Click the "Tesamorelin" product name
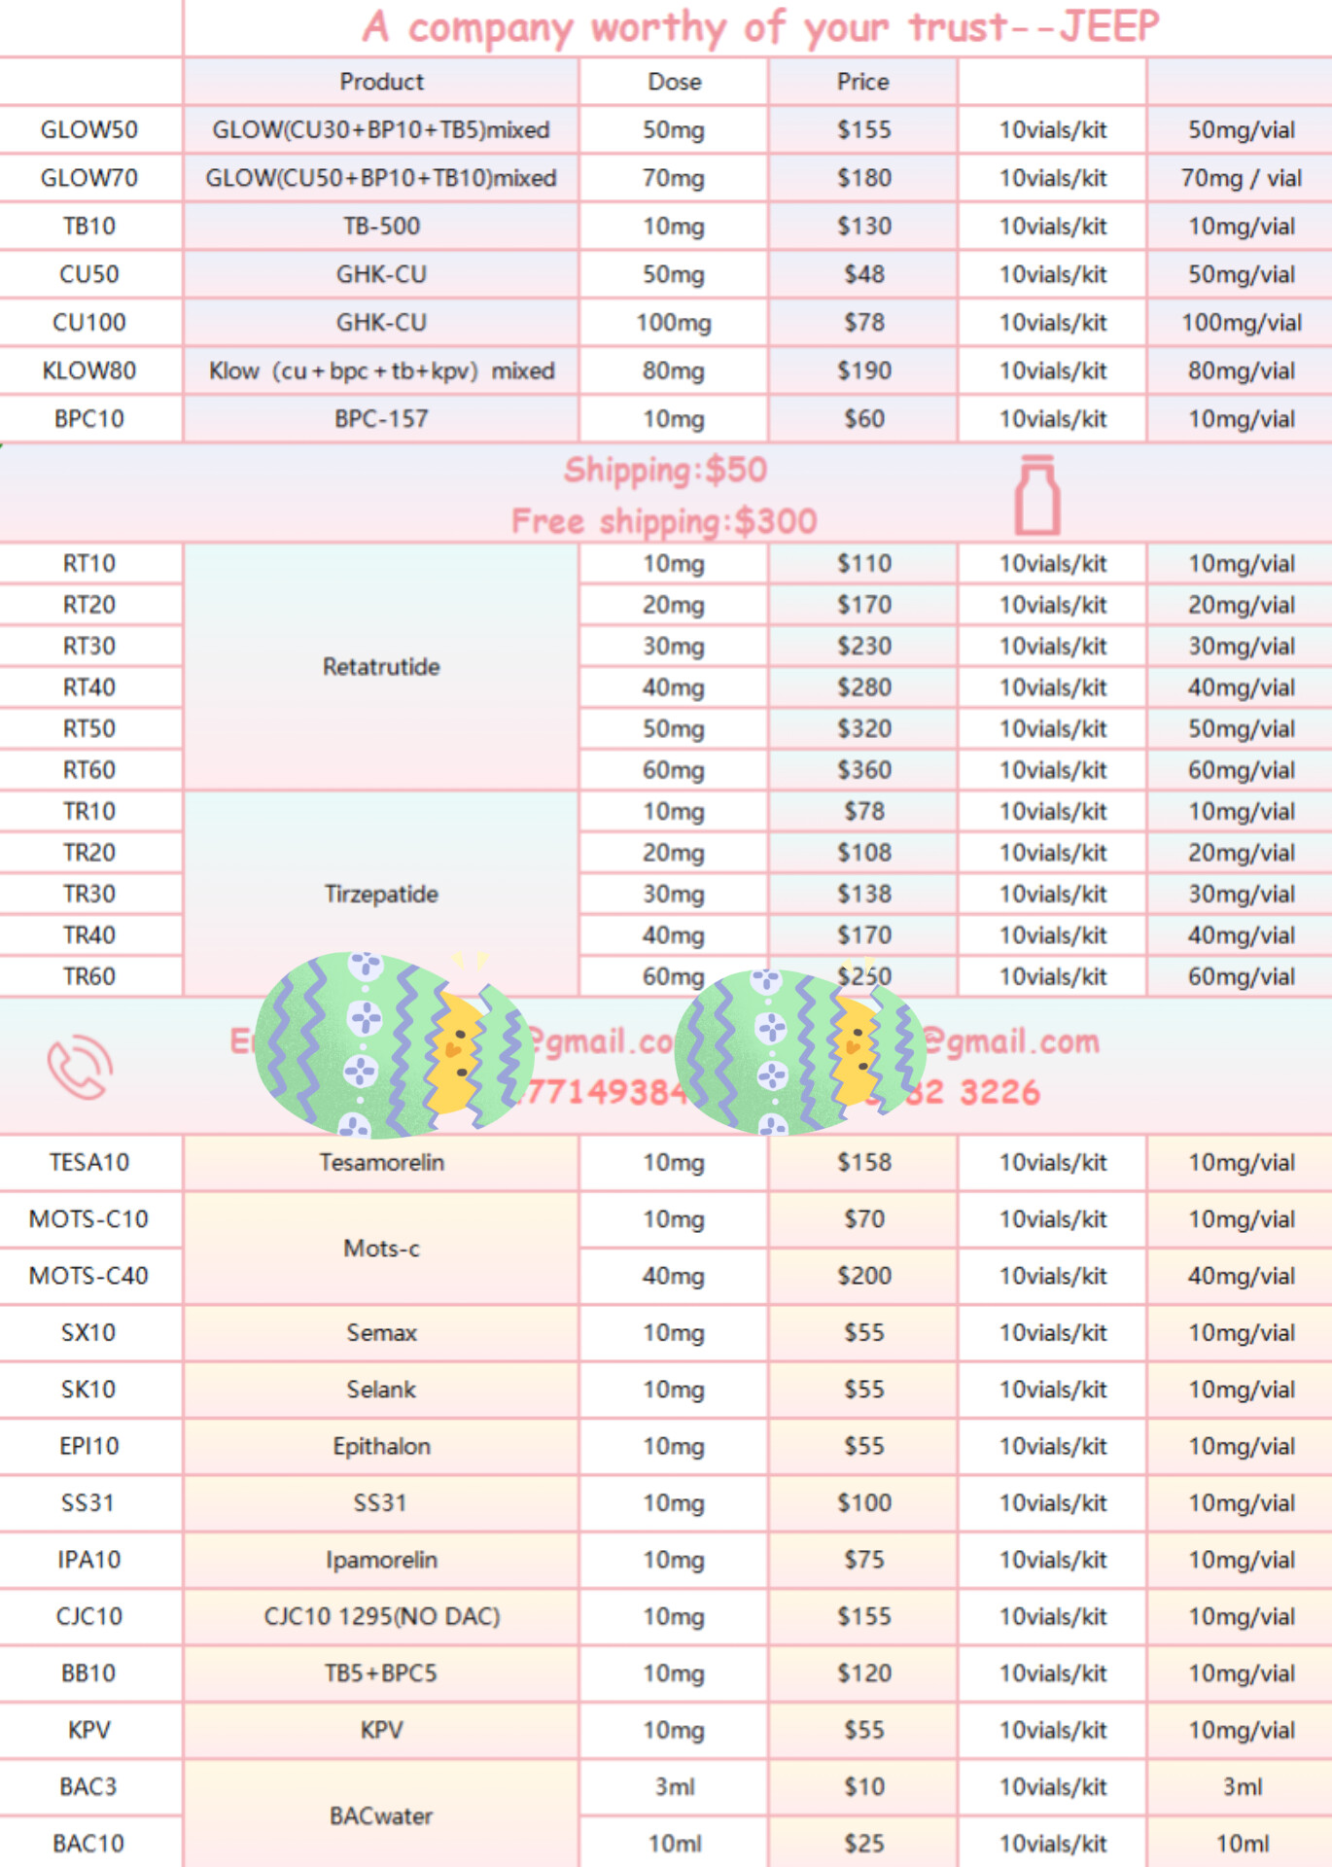The image size is (1332, 1867). (381, 1163)
